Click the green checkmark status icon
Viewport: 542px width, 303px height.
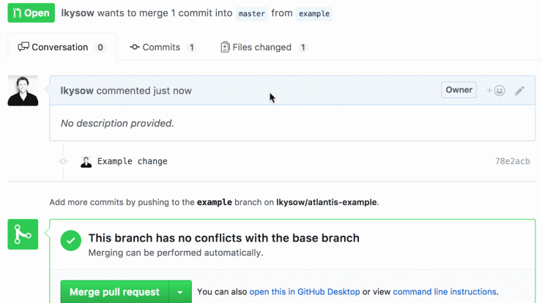click(x=71, y=241)
